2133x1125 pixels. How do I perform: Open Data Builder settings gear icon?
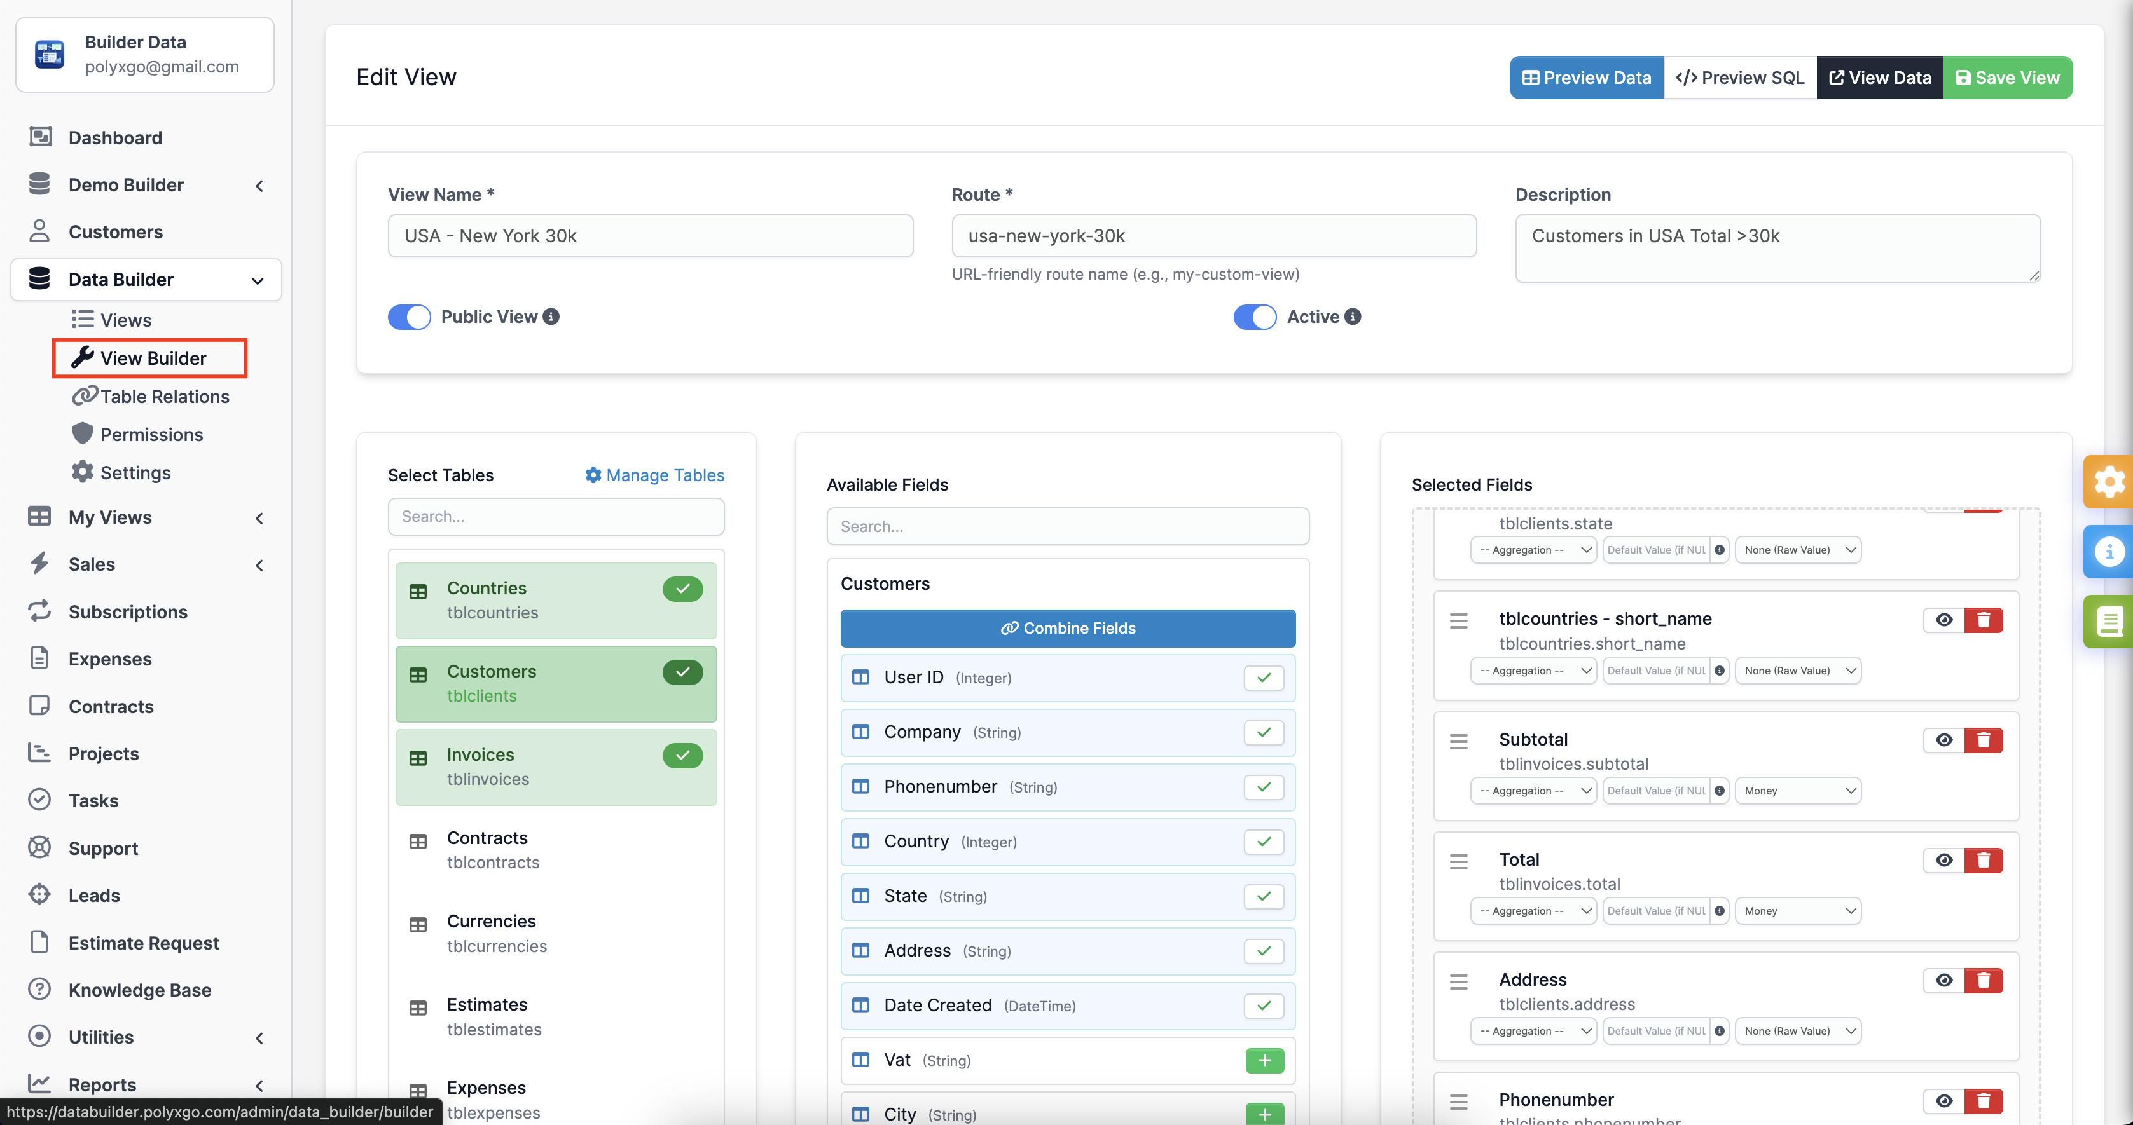point(82,472)
